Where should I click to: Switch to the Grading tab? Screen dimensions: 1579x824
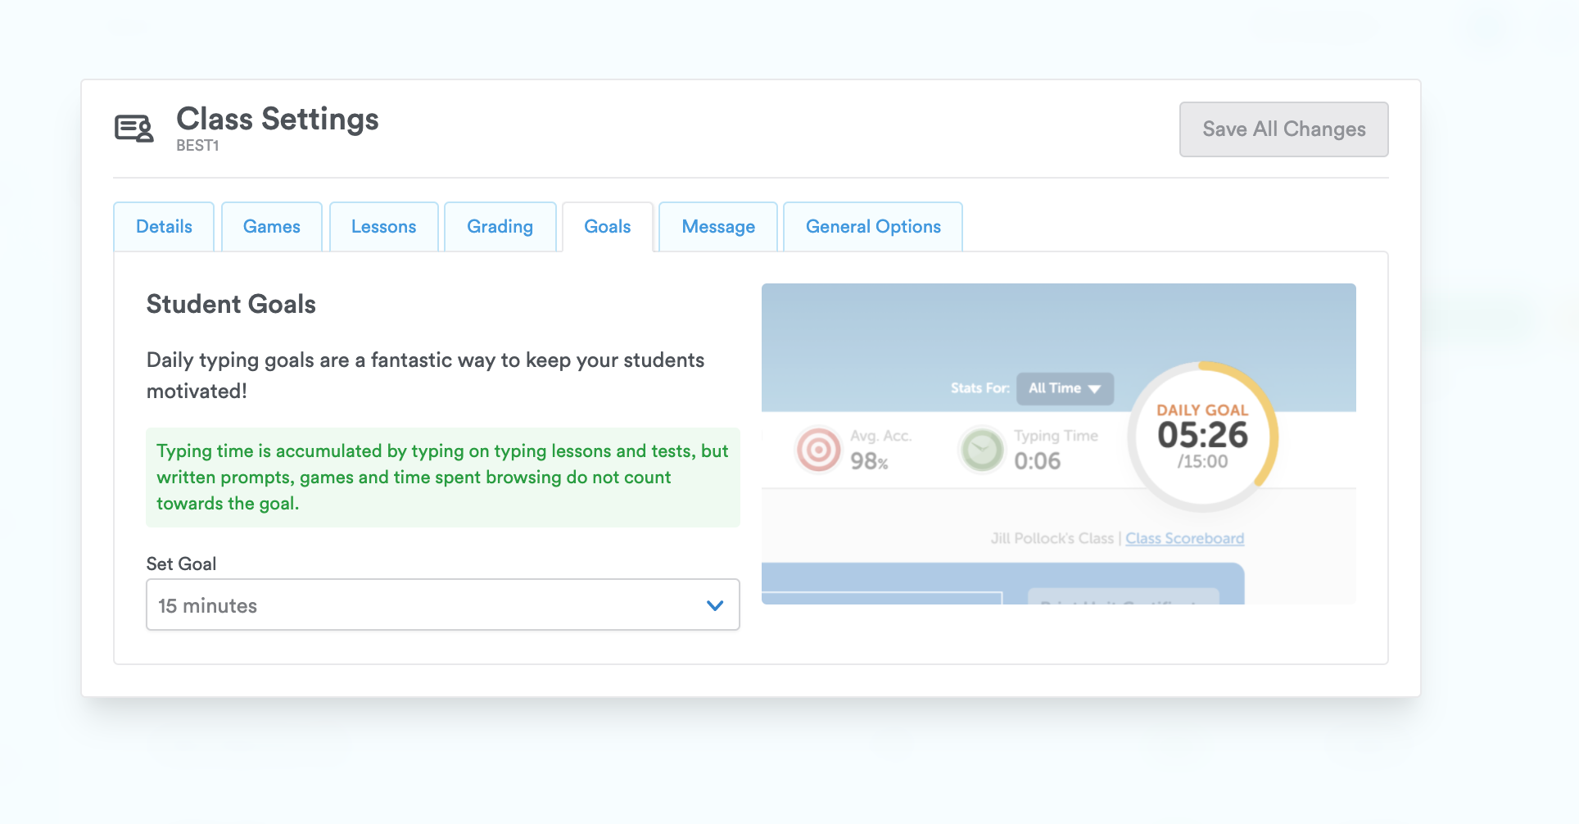(x=500, y=226)
